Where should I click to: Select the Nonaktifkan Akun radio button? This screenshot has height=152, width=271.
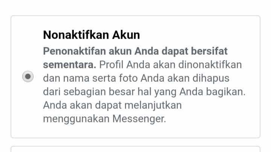coord(28,76)
